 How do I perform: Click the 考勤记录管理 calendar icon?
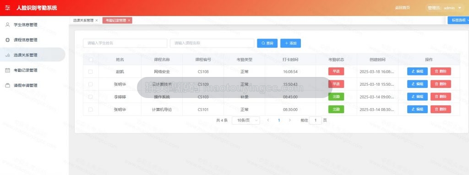[x=8, y=70]
